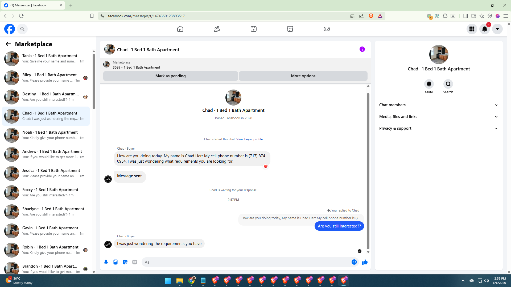The width and height of the screenshot is (511, 287).
Task: Go to the Home feed icon
Action: (180, 29)
